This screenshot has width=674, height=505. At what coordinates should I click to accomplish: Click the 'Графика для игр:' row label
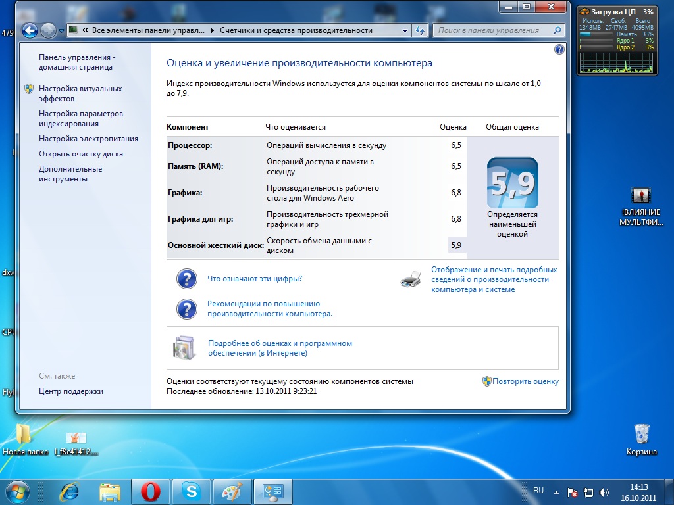[200, 219]
